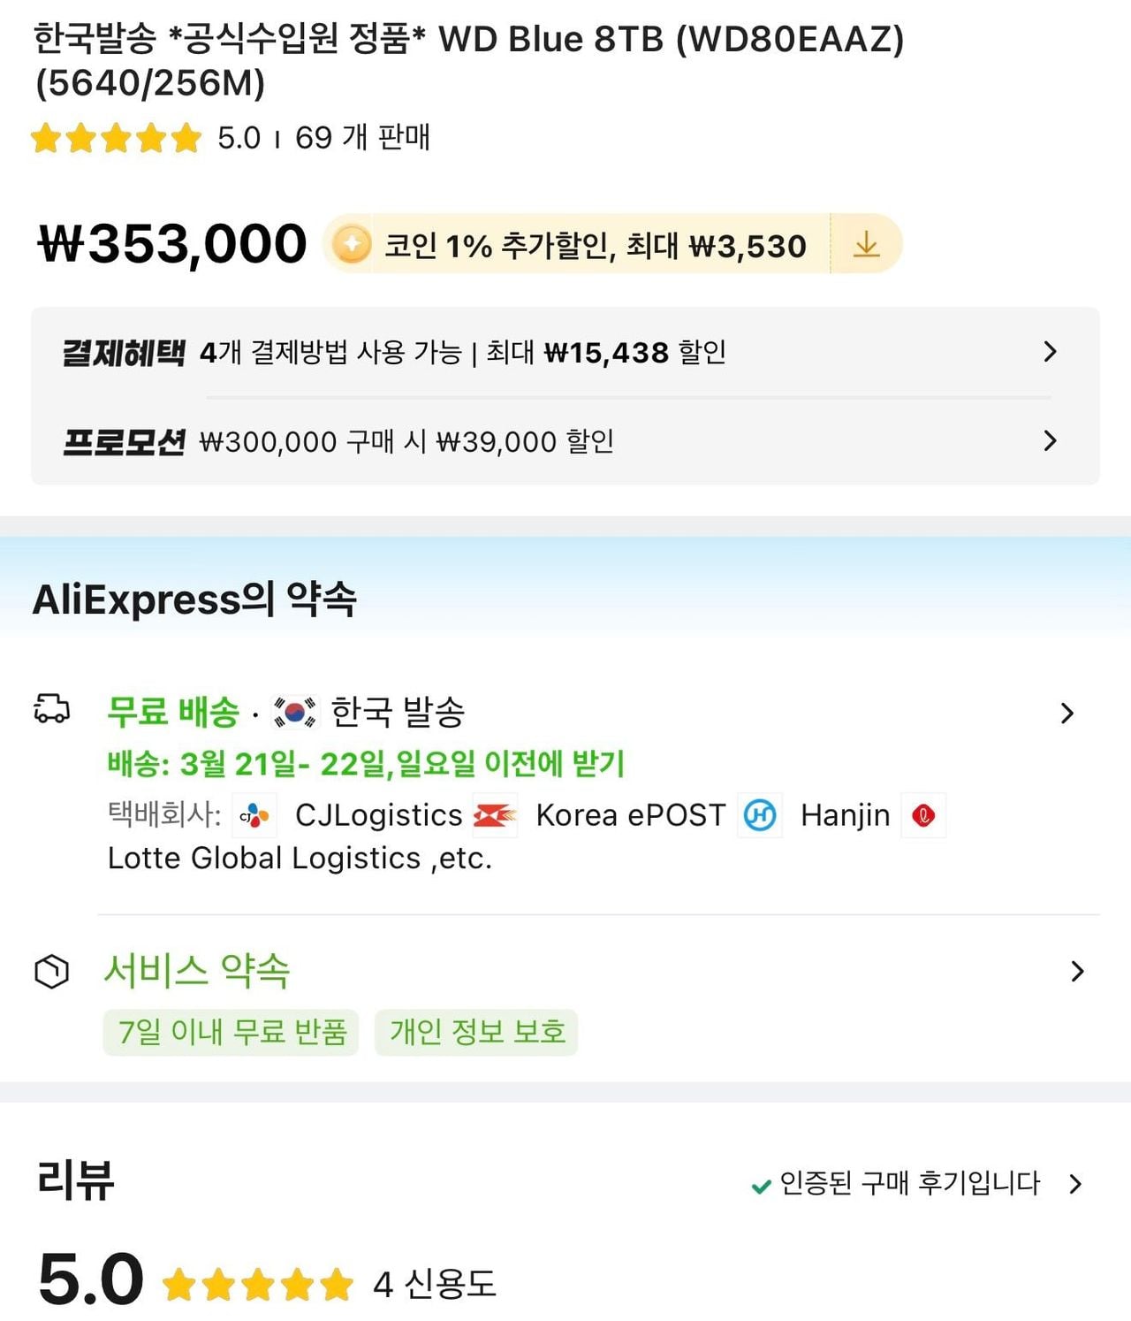
Task: Click the Lotte Global Logistics logo
Action: [x=923, y=815]
